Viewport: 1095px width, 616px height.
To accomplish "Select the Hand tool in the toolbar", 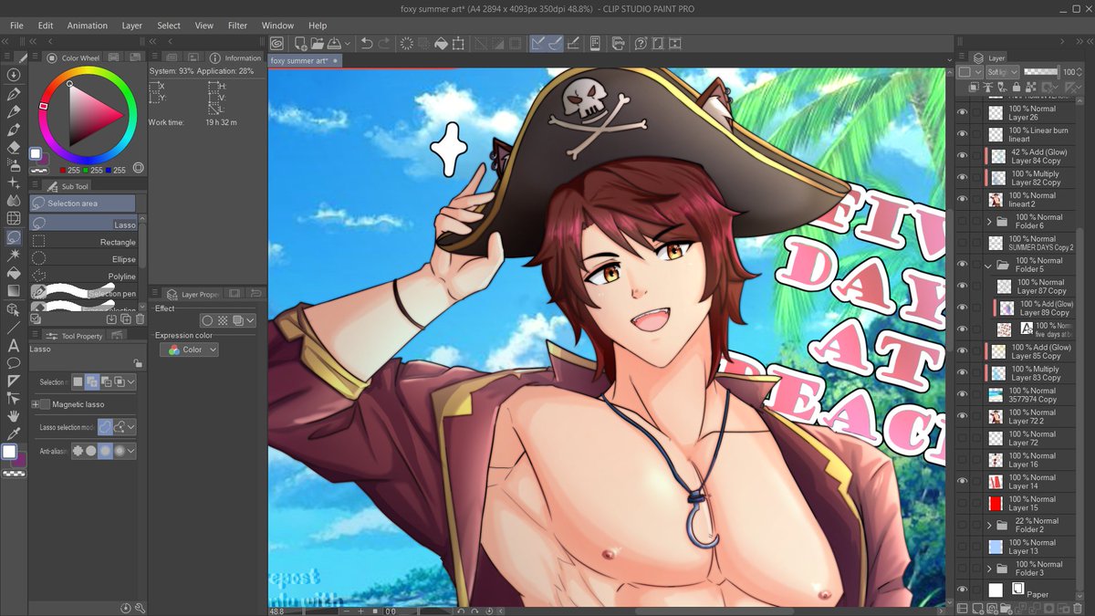I will (14, 415).
